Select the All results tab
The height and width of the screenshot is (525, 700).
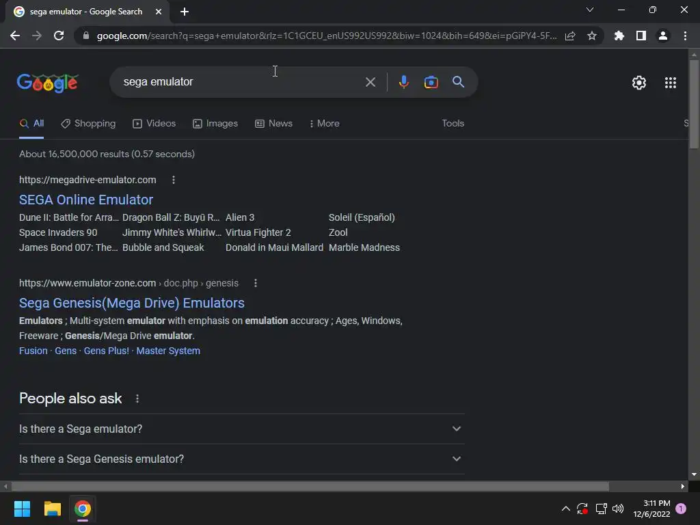31,124
